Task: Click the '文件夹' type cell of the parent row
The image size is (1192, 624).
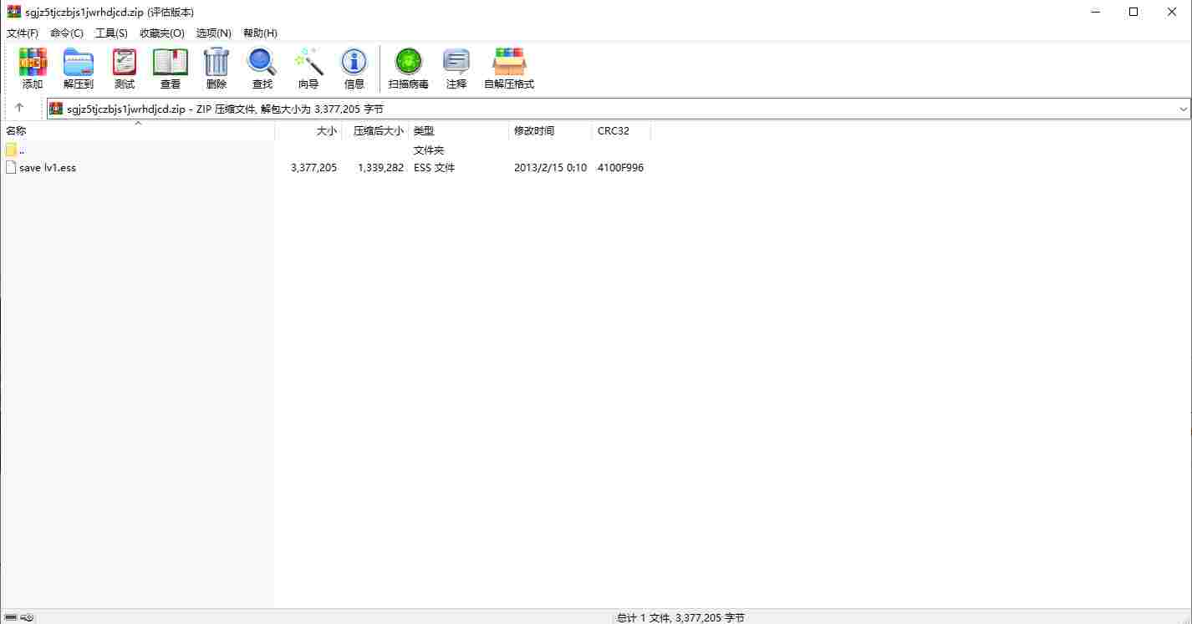Action: pos(429,150)
